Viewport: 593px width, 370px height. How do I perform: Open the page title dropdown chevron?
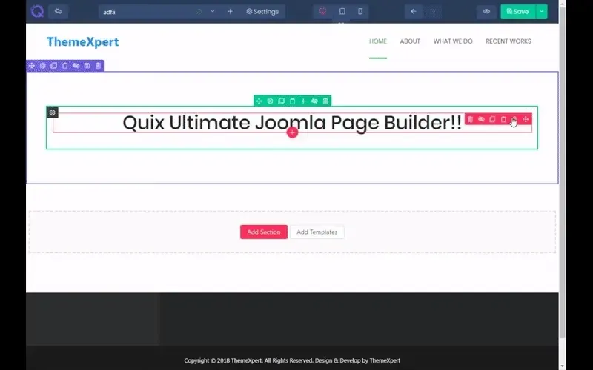tap(213, 11)
